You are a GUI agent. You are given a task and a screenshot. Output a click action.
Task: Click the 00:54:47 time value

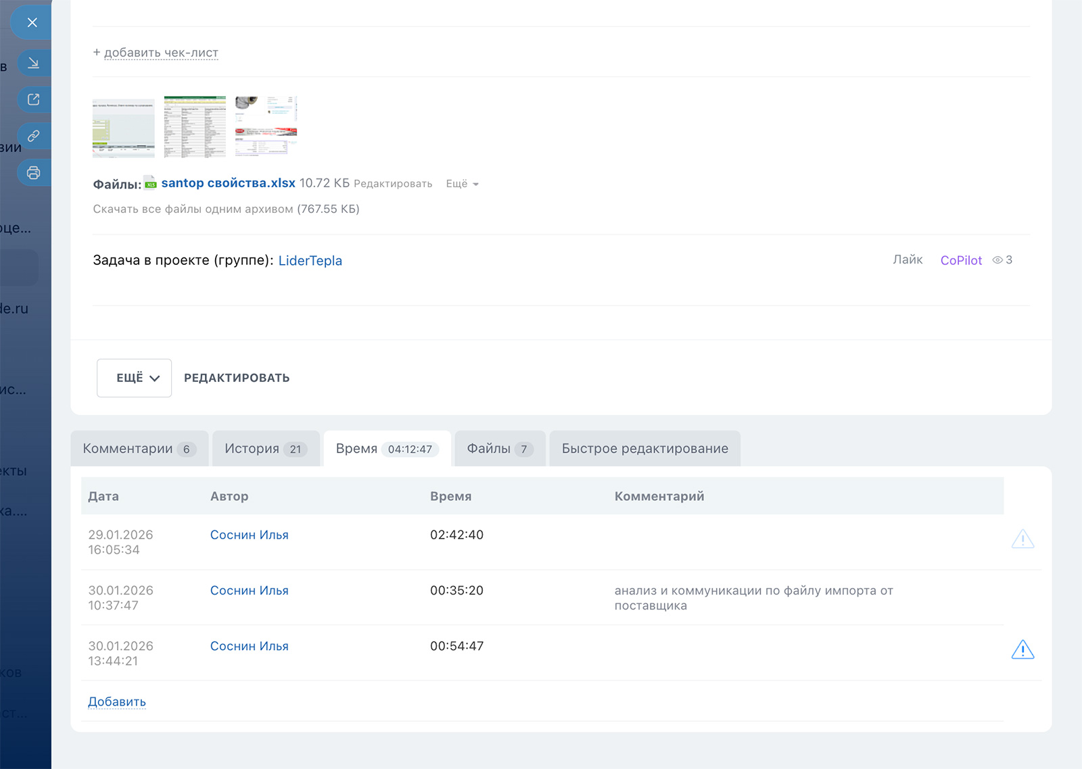coord(457,646)
